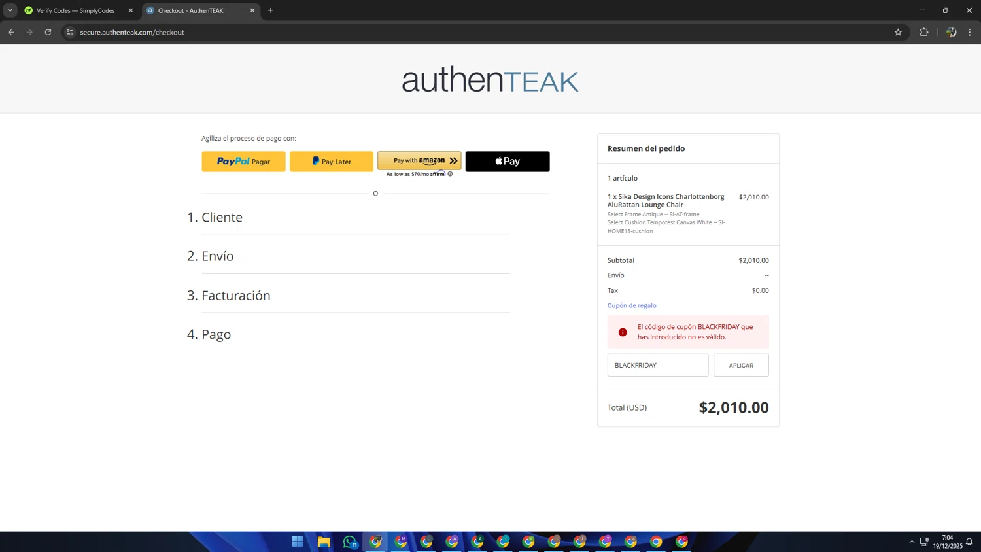Open the Windows notifications bell

pos(969,542)
